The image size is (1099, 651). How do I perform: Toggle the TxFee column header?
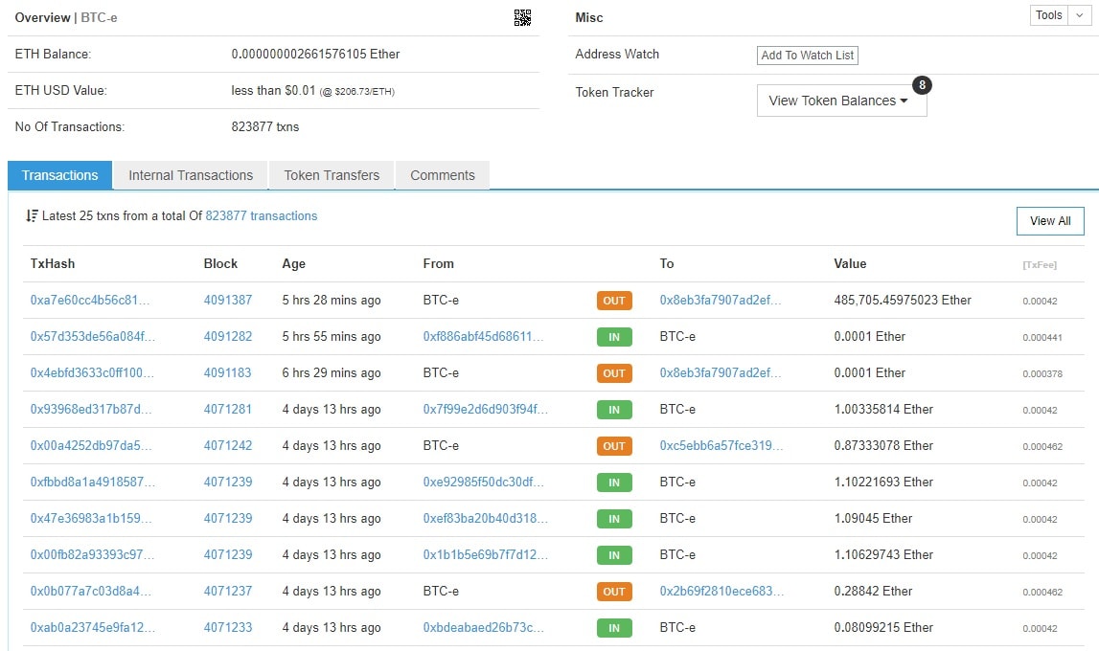coord(1040,265)
